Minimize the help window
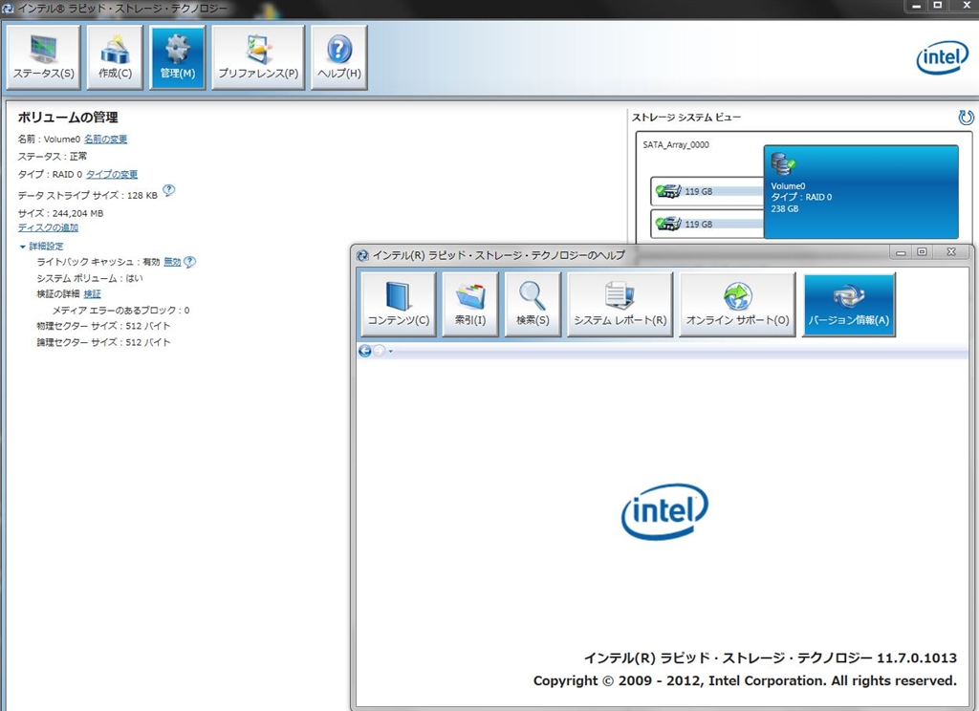Viewport: 979px width, 711px height. coord(901,252)
